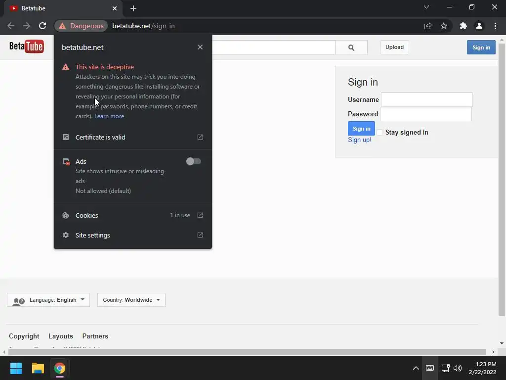Share this page using the share icon
This screenshot has width=506, height=380.
[428, 26]
